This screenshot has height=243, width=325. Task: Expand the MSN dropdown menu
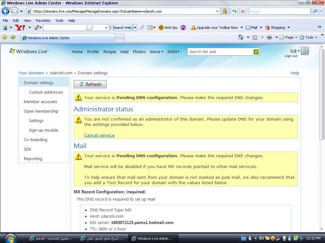173,52
